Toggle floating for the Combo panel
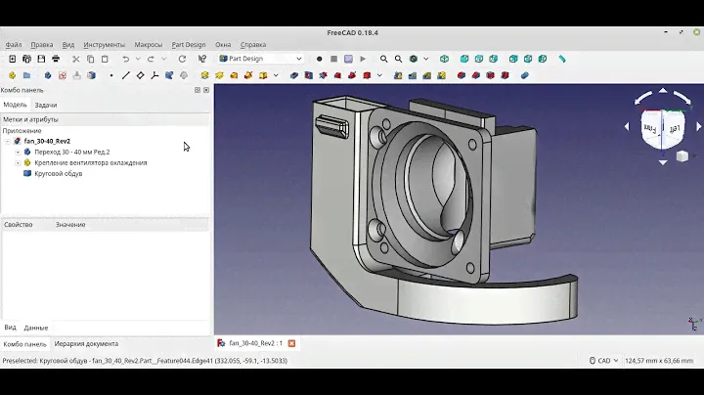The height and width of the screenshot is (395, 704). click(x=197, y=90)
